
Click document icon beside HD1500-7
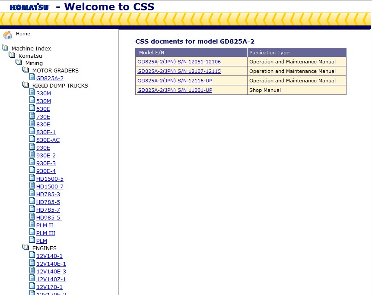click(x=32, y=185)
